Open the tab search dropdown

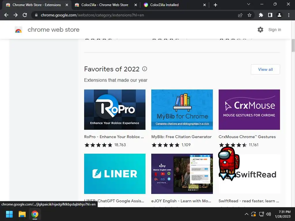pyautogui.click(x=249, y=4)
